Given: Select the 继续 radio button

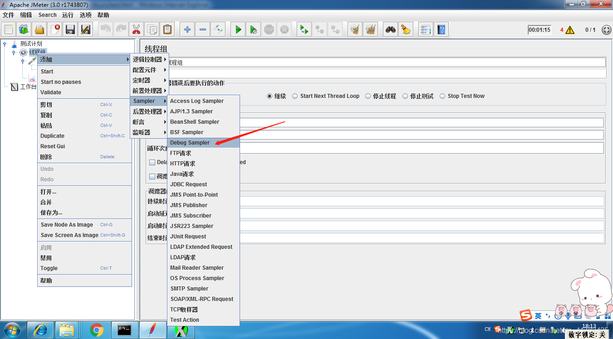Looking at the screenshot, I should click(x=270, y=96).
